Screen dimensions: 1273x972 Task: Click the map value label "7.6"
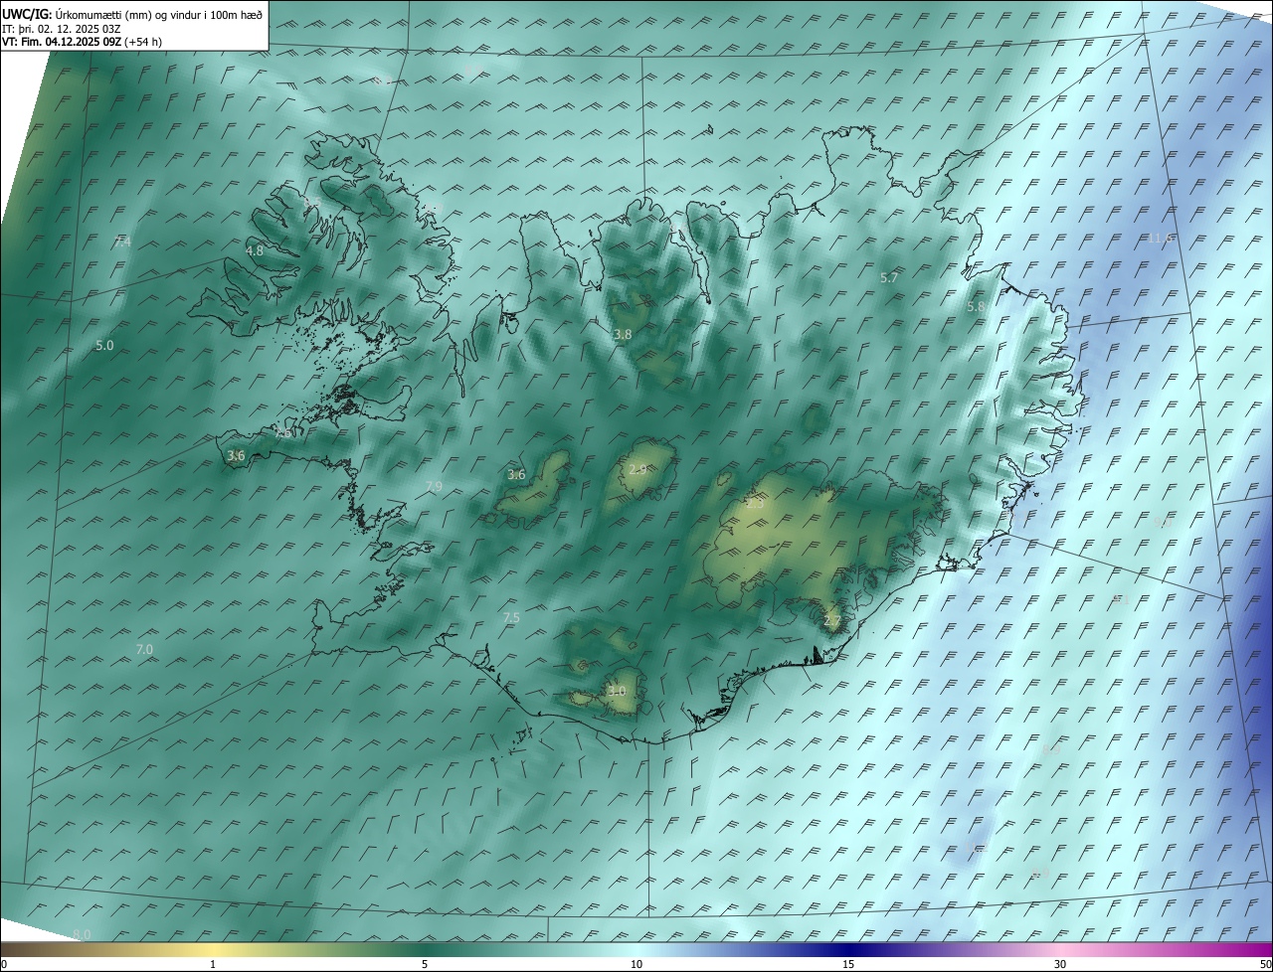[283, 433]
